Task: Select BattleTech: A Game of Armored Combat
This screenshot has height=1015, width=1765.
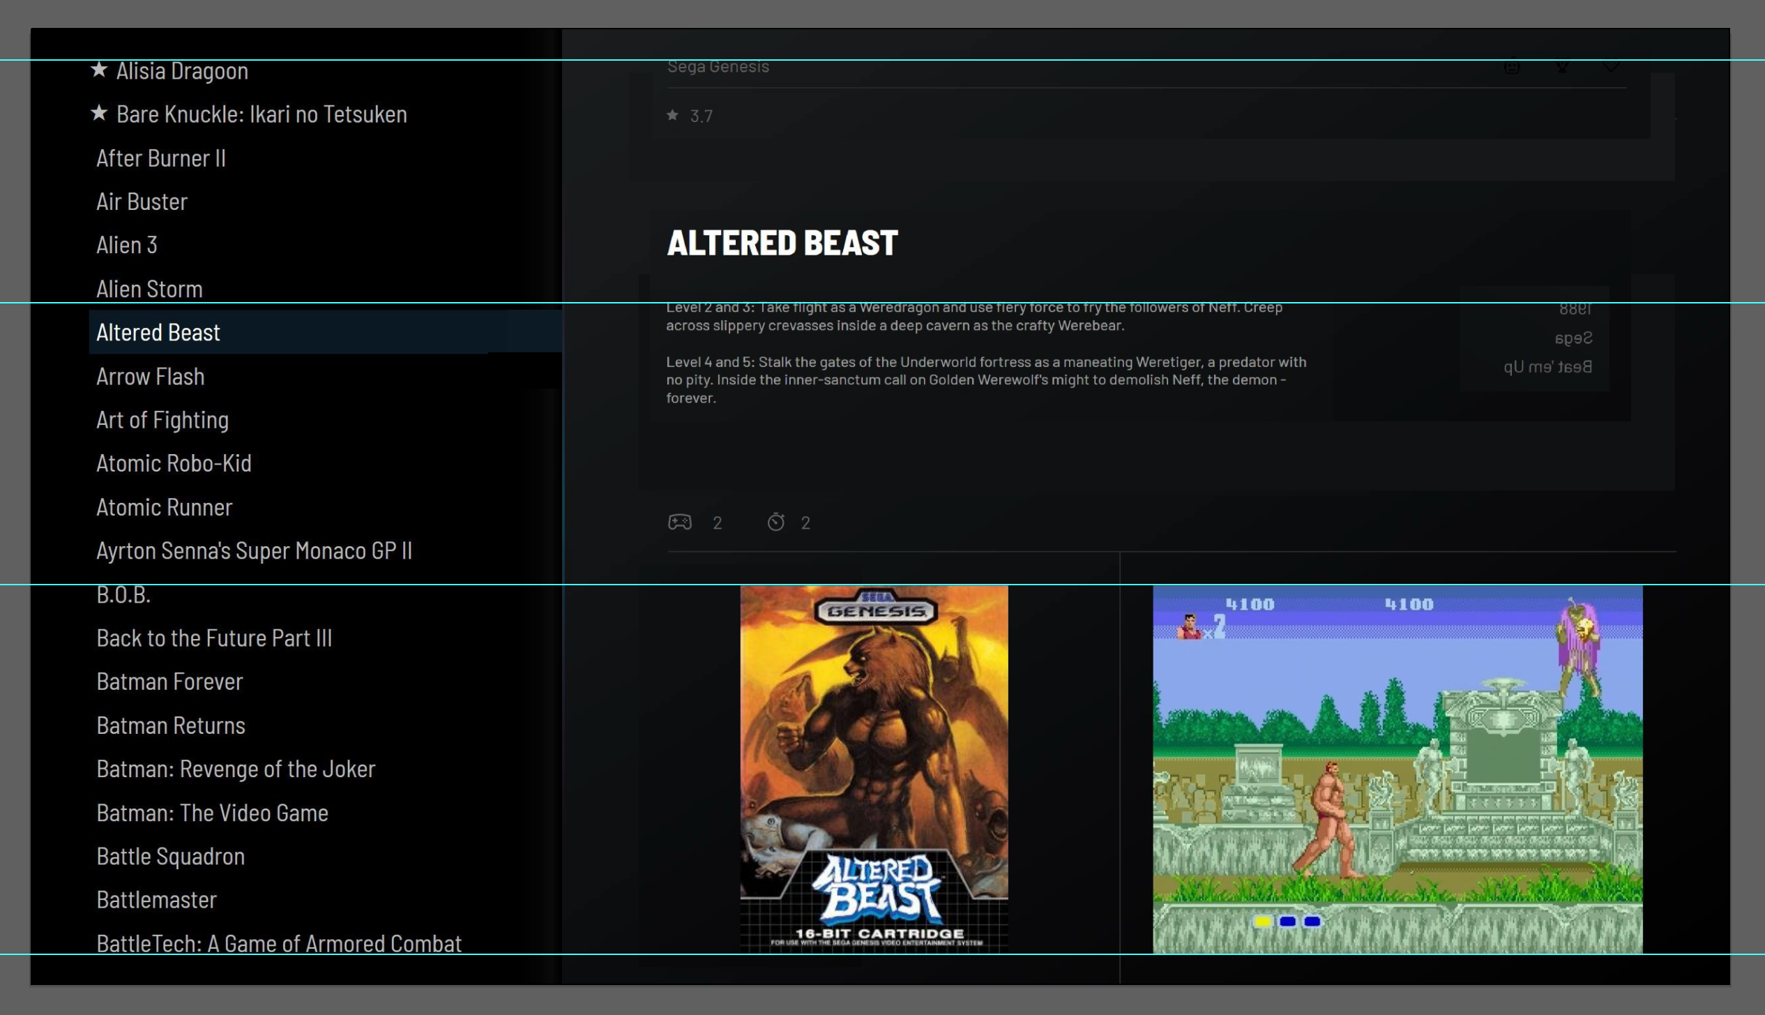Action: (279, 943)
